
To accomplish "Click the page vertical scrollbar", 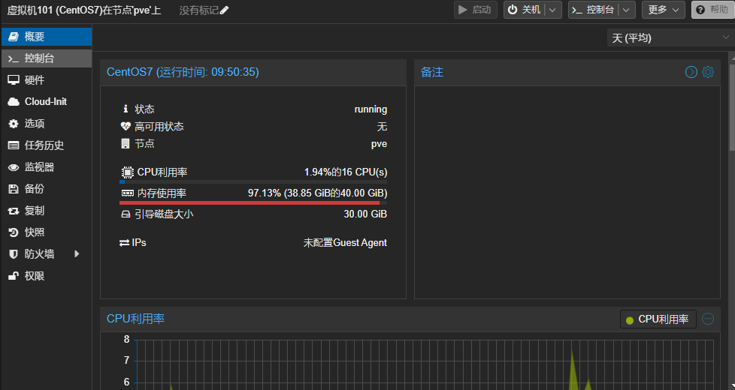I will tap(732, 107).
